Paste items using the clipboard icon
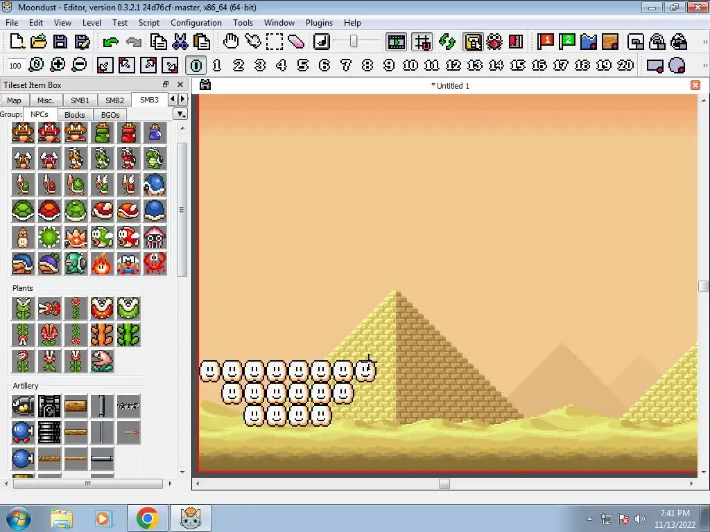This screenshot has height=532, width=710. [x=202, y=42]
